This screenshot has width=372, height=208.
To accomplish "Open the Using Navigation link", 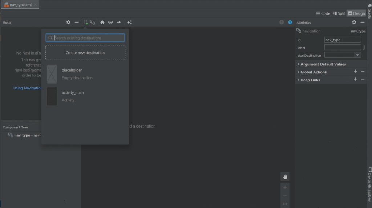I will point(27,88).
